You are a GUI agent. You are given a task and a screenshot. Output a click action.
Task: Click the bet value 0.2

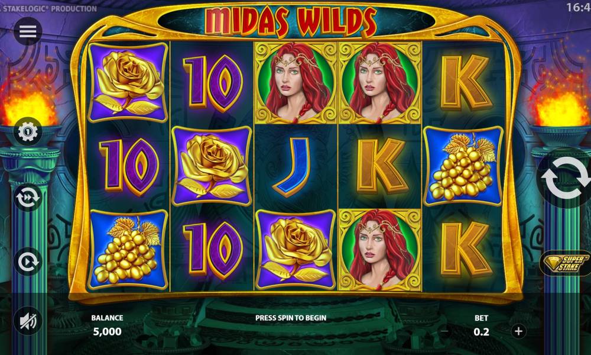pyautogui.click(x=481, y=331)
